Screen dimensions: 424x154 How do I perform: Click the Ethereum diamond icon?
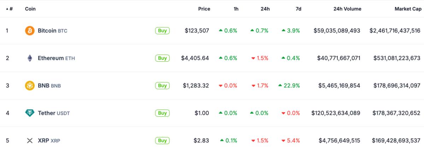point(30,58)
